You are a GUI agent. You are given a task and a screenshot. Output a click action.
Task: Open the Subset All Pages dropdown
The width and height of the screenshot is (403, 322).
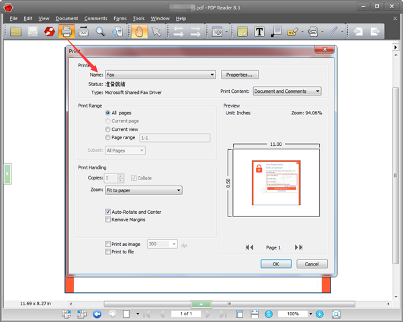[125, 151]
